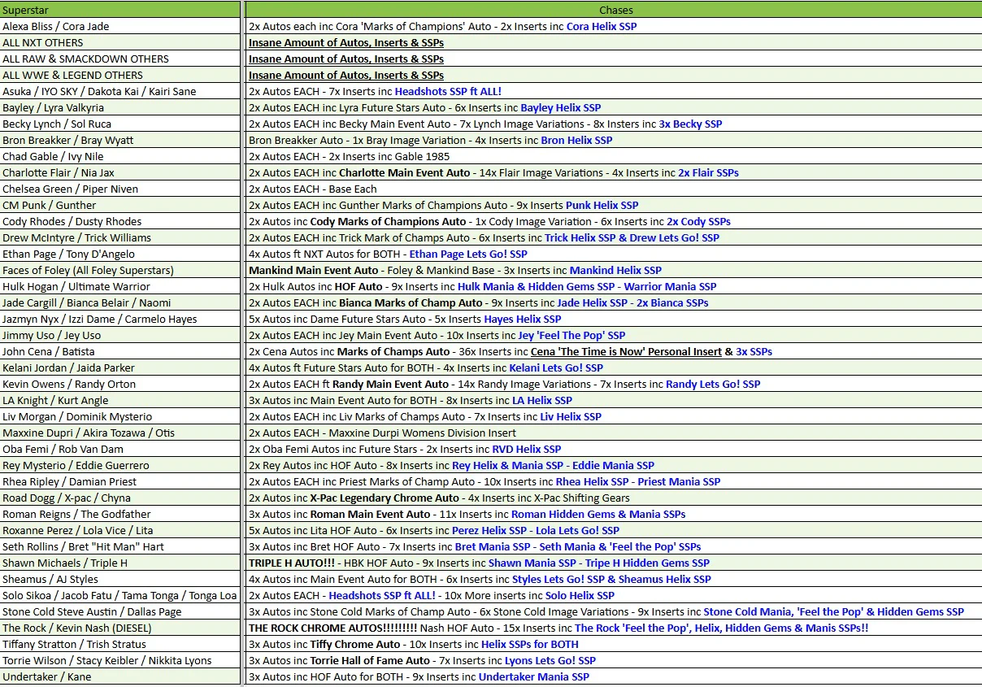
Task: Click the Cora Helix SSP chase text
Action: coord(602,26)
